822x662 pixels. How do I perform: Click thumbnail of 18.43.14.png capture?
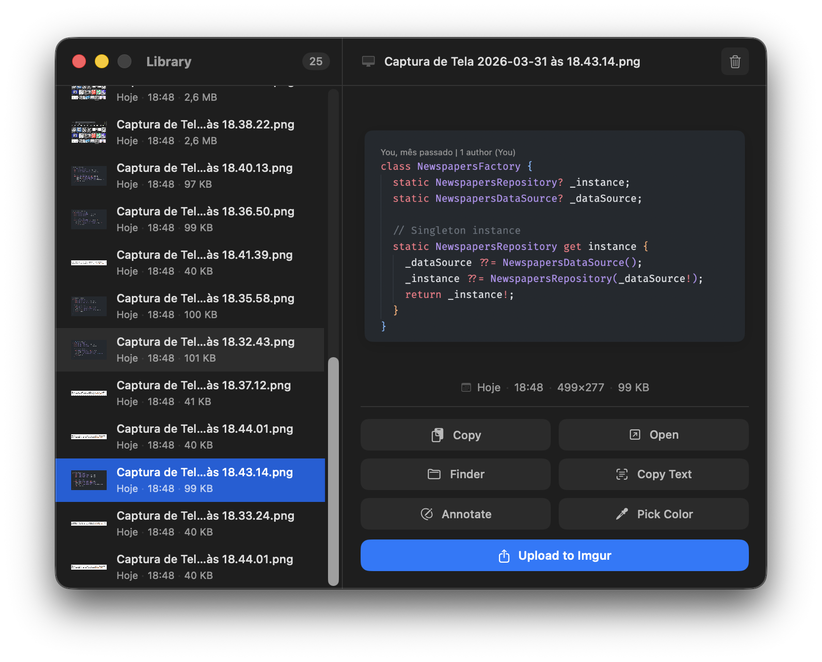(x=89, y=480)
